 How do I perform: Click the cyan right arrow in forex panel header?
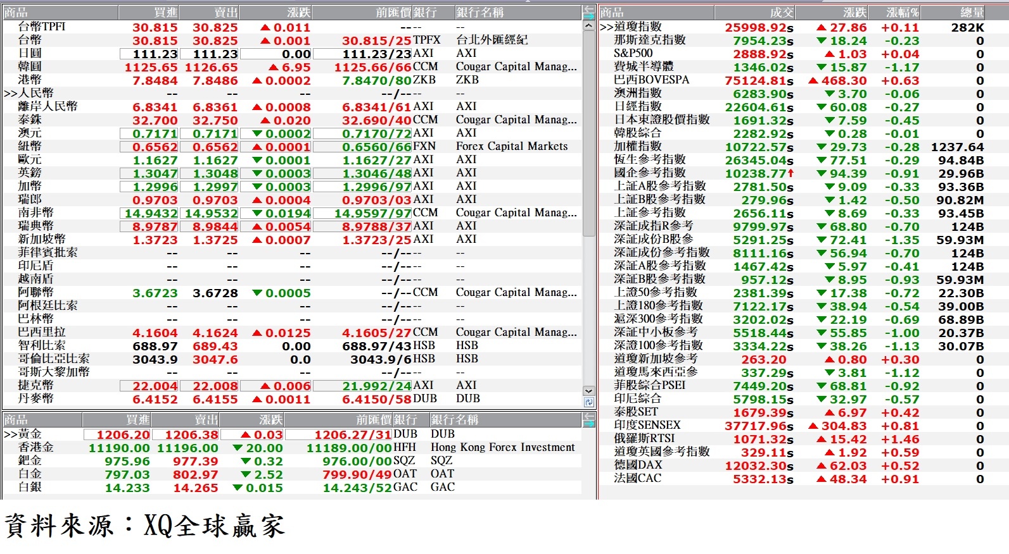tap(588, 15)
